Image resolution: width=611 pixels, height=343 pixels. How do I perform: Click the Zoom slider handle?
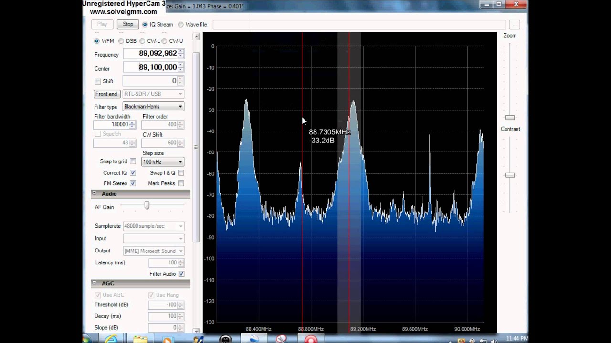pos(510,117)
